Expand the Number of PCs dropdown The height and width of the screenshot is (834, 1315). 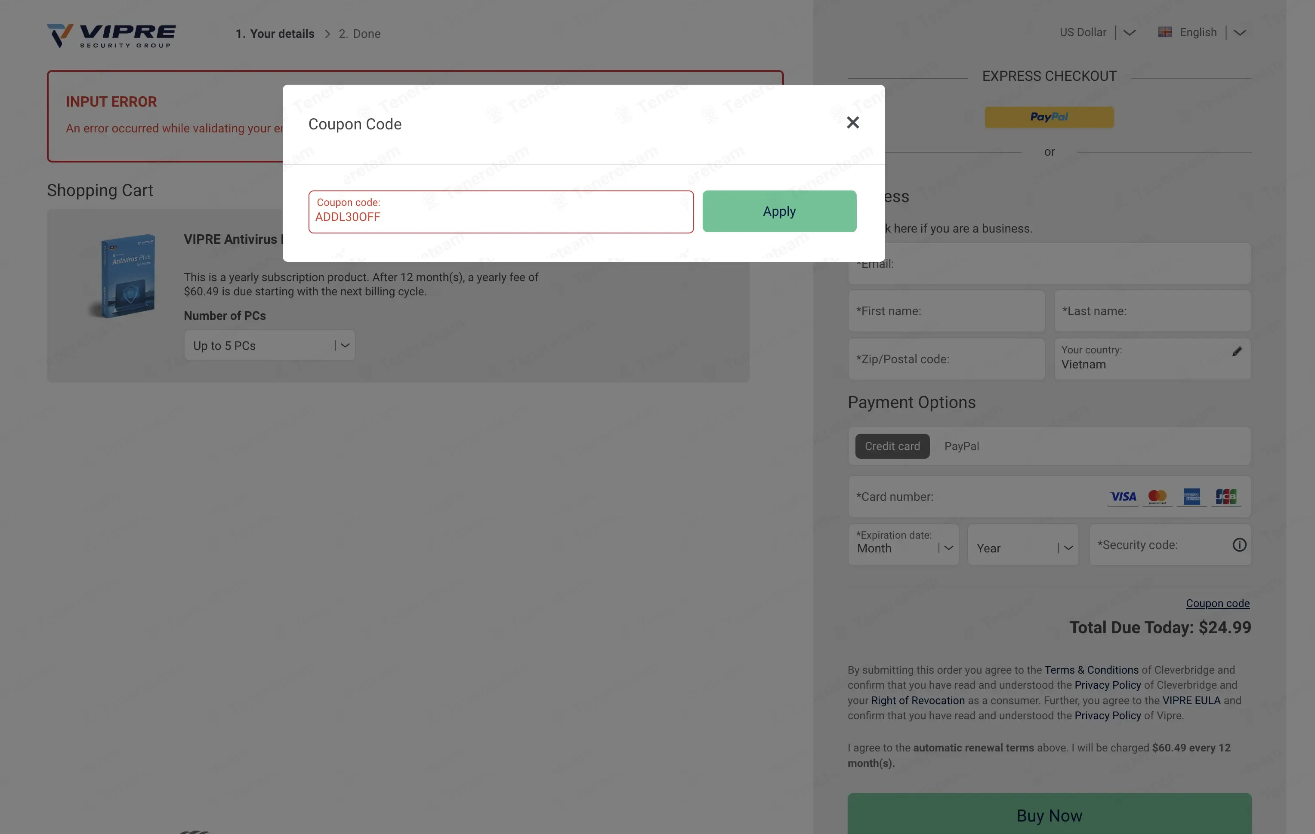269,345
